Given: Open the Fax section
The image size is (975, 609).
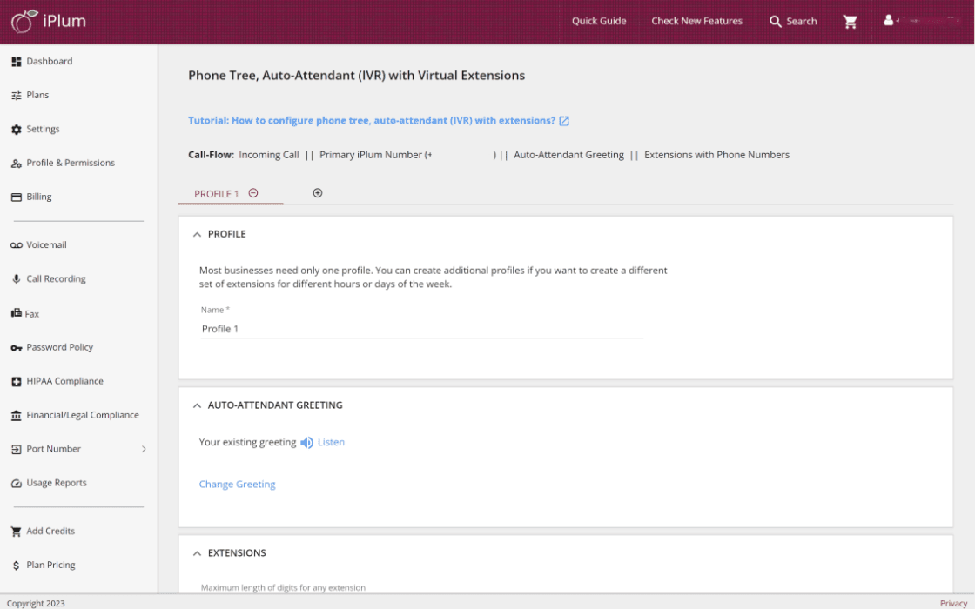Looking at the screenshot, I should tap(32, 314).
